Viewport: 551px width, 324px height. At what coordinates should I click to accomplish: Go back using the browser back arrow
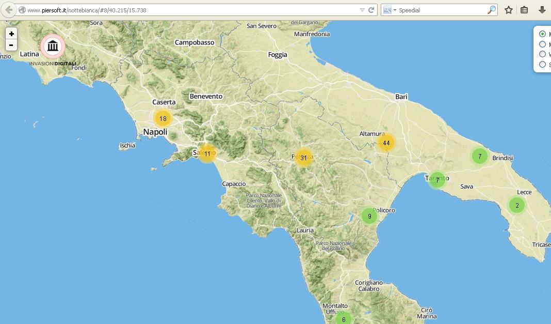click(8, 10)
